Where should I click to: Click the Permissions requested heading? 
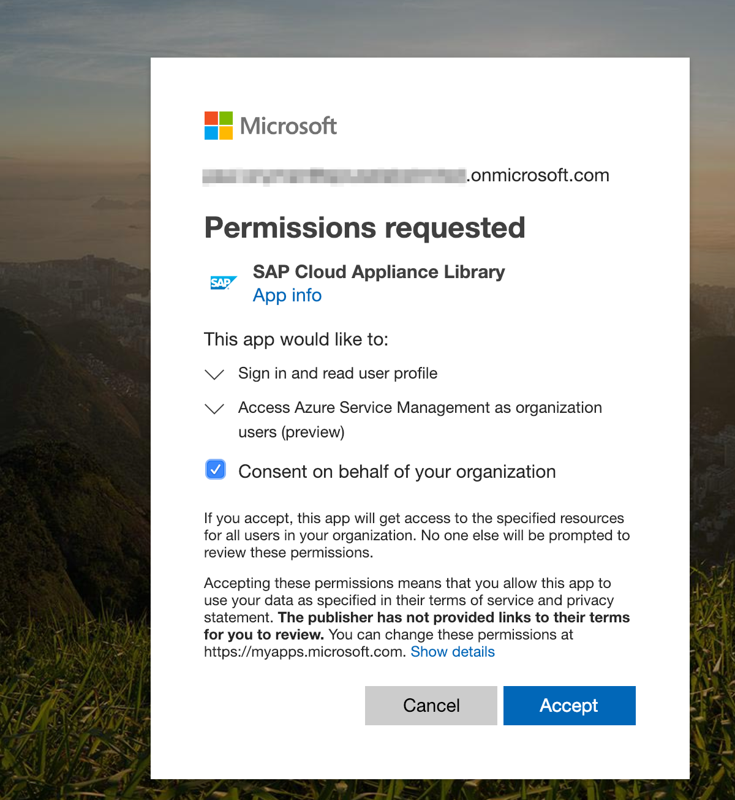point(364,228)
